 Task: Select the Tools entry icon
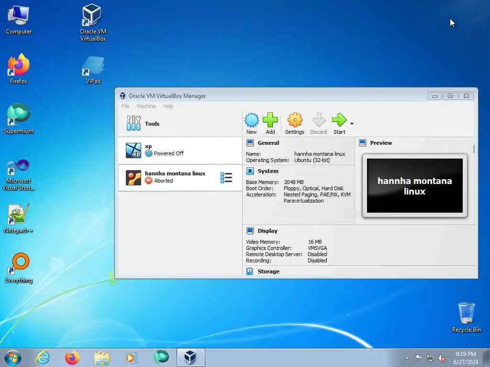134,123
